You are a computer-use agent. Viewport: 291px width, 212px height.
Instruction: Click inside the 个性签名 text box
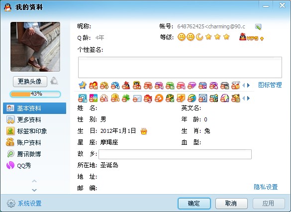point(180,67)
